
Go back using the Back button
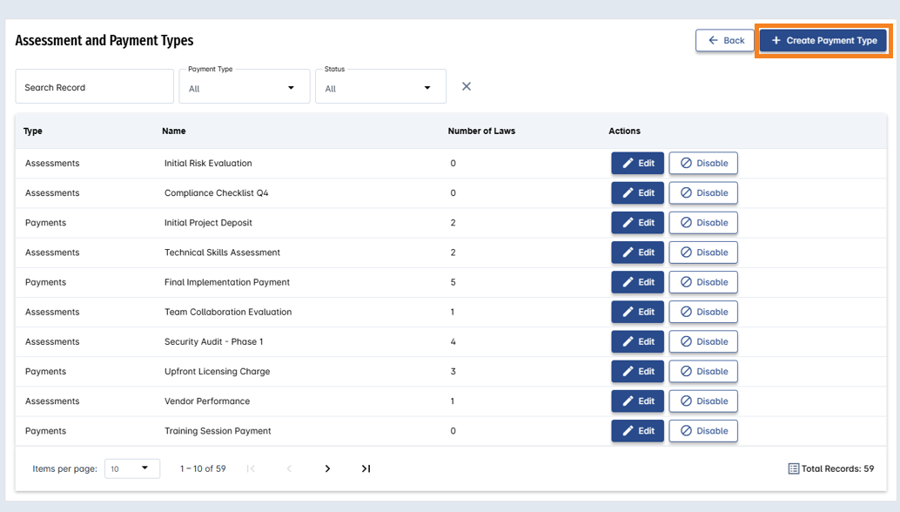click(725, 41)
